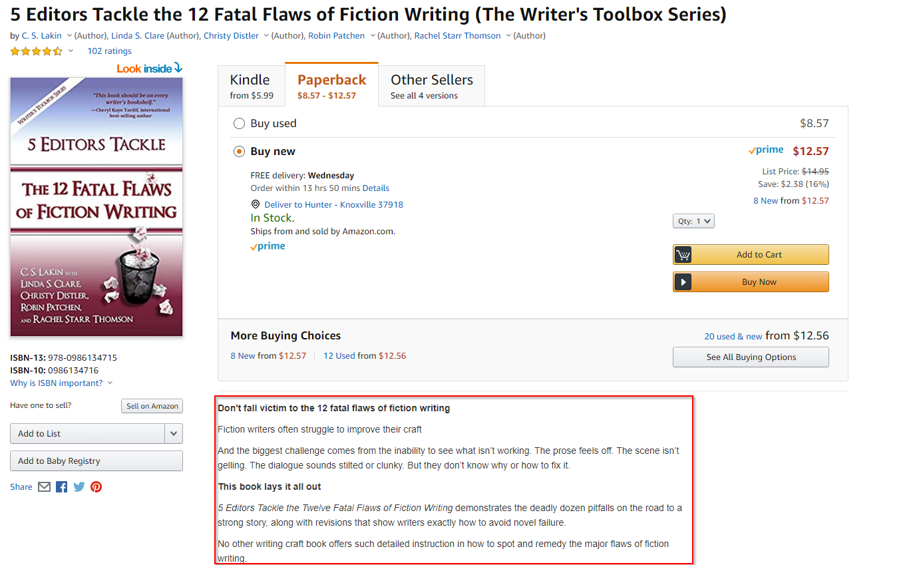This screenshot has height=565, width=909.
Task: Pin the book to Pinterest
Action: (96, 486)
